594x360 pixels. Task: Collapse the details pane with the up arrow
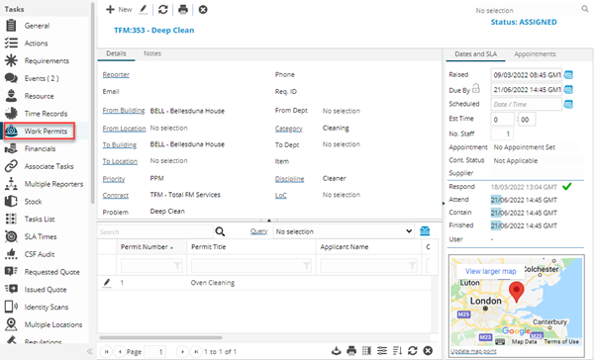tap(269, 221)
